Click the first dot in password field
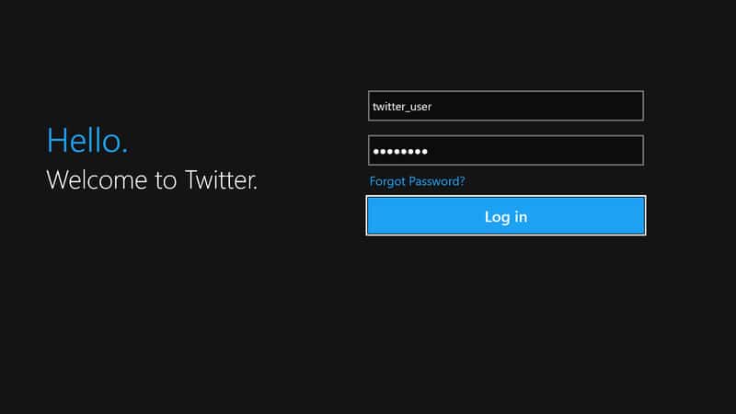This screenshot has height=414, width=736. pos(376,151)
